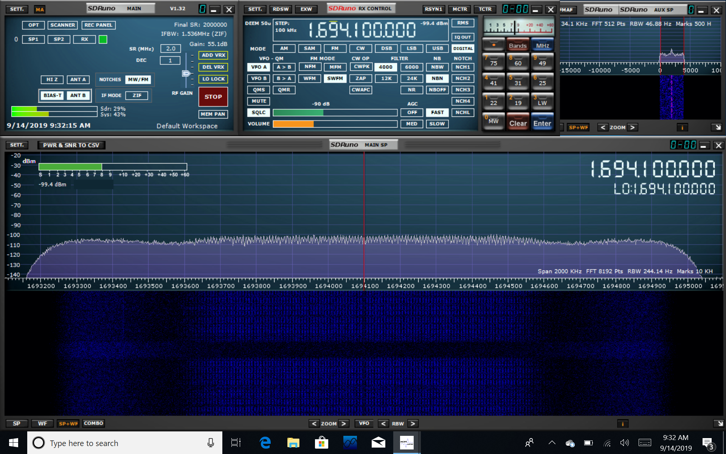The width and height of the screenshot is (726, 454).
Task: Click Main SP zoom-in arrow
Action: (x=343, y=424)
